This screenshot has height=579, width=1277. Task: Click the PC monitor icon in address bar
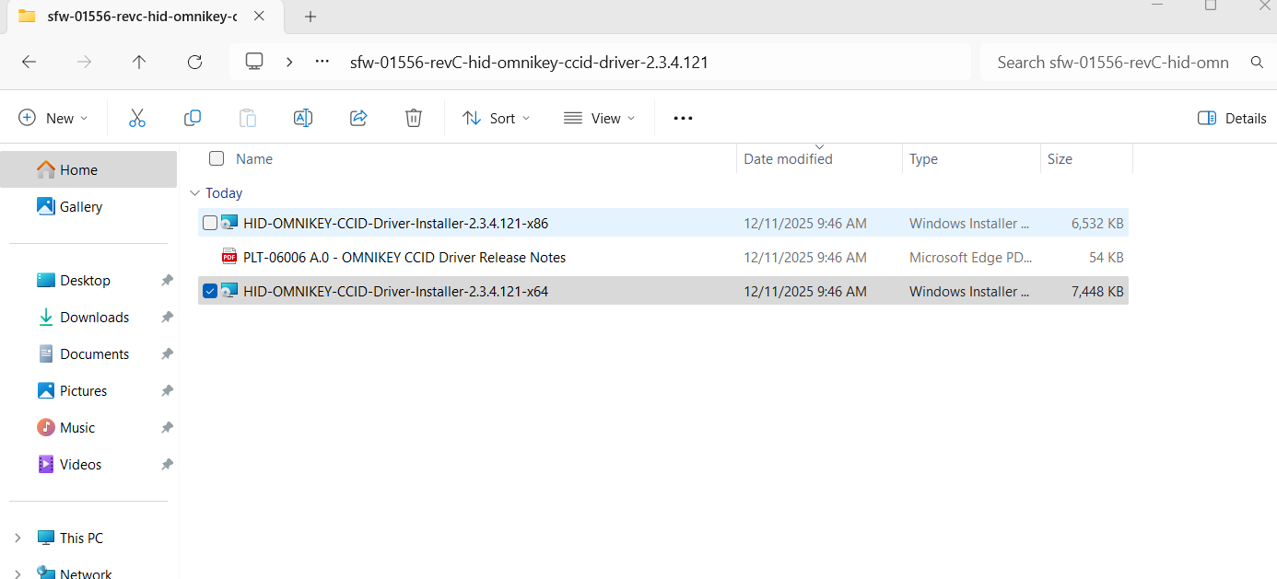pyautogui.click(x=254, y=62)
